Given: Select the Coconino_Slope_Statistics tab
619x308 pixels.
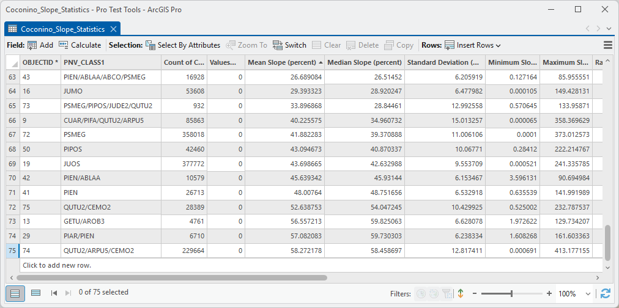Looking at the screenshot, I should 62,29.
